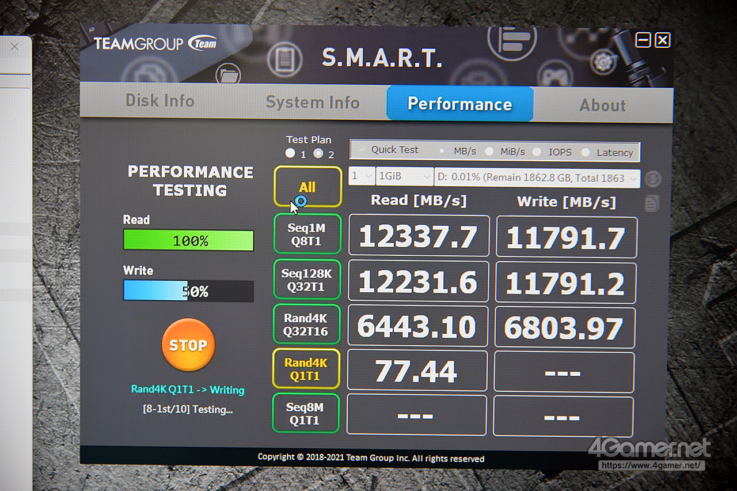
Task: Click the '[8-1st/10] Testing...' status line
Action: (x=188, y=410)
